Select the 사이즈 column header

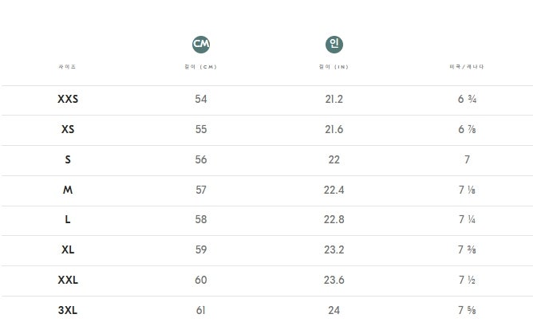coord(68,67)
